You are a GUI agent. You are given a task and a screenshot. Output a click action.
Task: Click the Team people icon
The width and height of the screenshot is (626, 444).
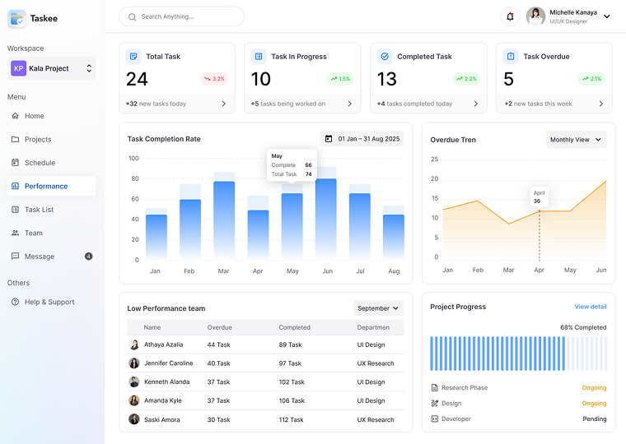tap(15, 233)
